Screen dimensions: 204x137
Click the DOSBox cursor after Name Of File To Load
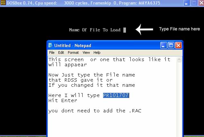click(x=125, y=30)
